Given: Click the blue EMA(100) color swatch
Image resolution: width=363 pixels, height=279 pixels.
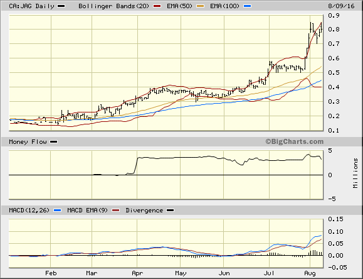Looking at the screenshot, I should [x=247, y=6].
